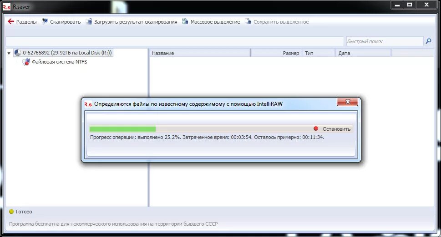Screen dimensions: 441x237
Task: Go back using the Разделы arrow icon
Action: [11, 22]
